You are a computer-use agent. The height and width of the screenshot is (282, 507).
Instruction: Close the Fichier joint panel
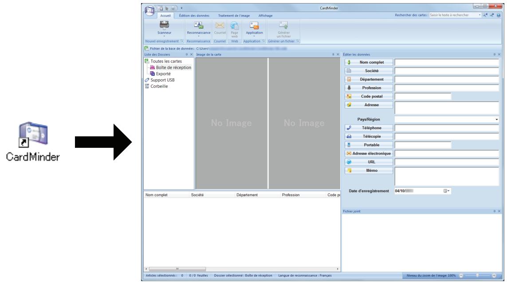click(x=499, y=211)
